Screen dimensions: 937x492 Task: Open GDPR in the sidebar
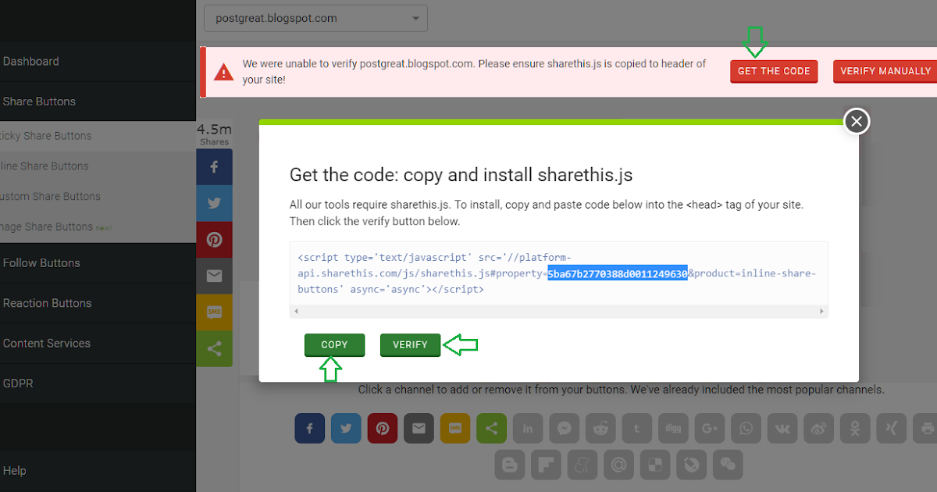coord(98,383)
